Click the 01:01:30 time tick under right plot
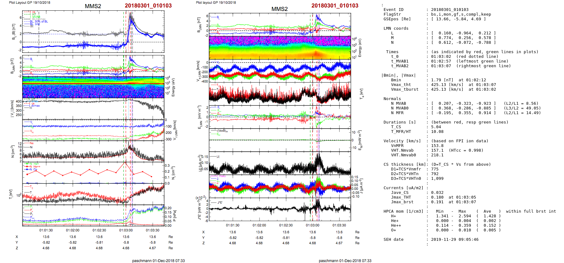This screenshot has height=263, width=564. point(233,225)
